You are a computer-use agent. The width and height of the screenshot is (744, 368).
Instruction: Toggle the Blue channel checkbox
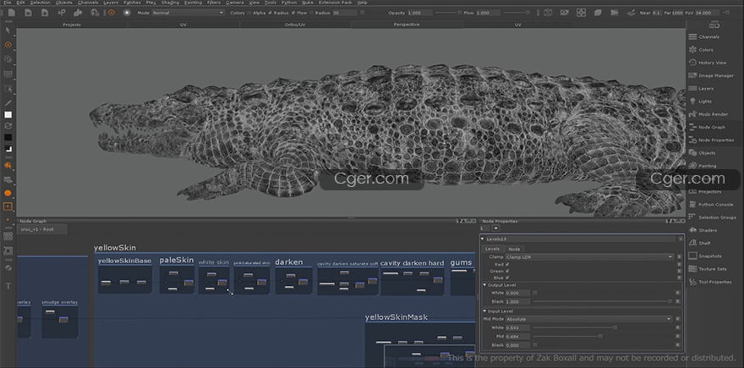click(x=508, y=277)
